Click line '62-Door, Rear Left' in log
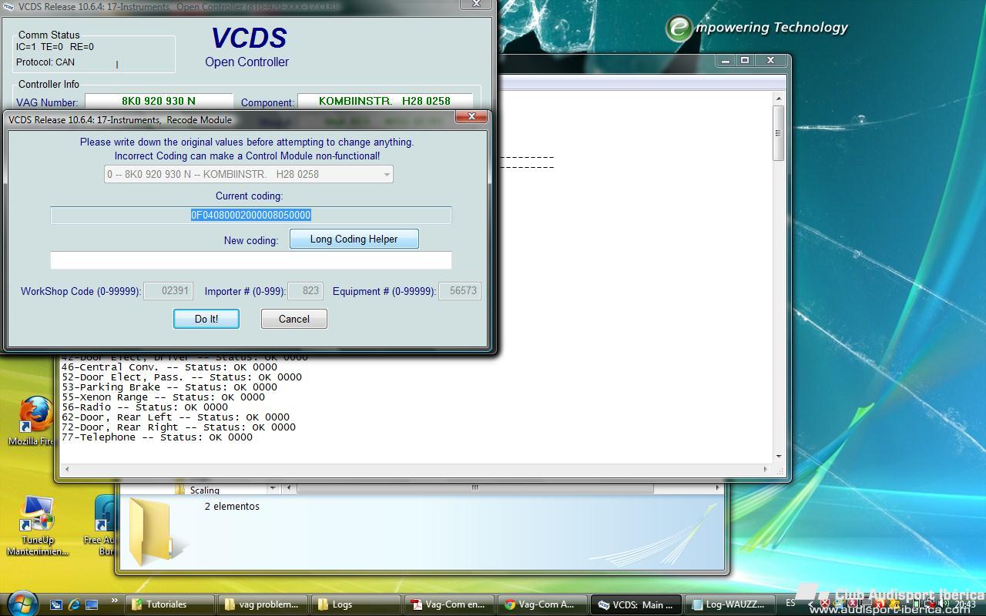Screen dimensions: 986x616 (x=176, y=417)
